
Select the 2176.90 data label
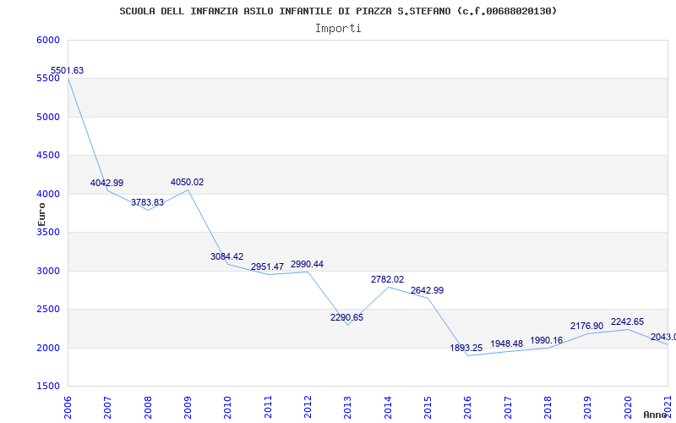(586, 327)
